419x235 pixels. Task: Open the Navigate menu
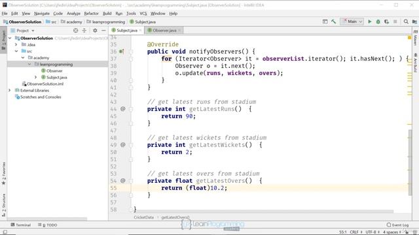pos(42,13)
